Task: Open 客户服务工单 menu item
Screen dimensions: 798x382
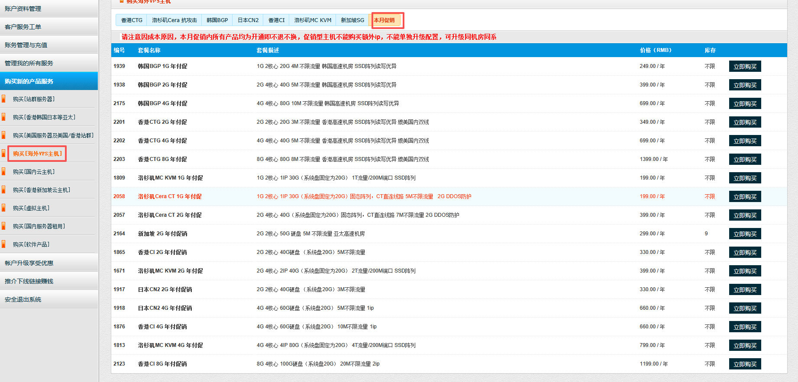Action: tap(49, 27)
